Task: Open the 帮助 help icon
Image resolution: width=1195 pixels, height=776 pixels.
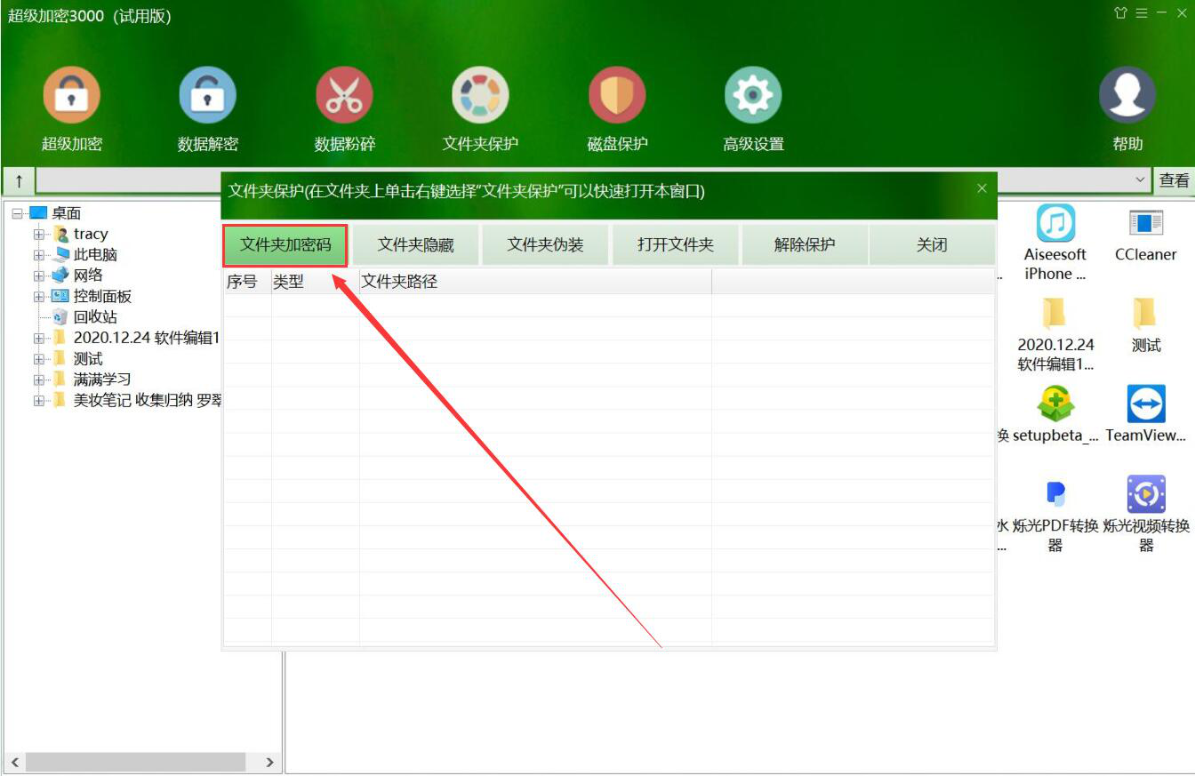Action: point(1127,109)
